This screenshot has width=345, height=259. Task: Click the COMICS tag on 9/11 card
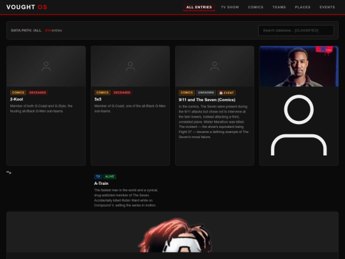pos(187,93)
